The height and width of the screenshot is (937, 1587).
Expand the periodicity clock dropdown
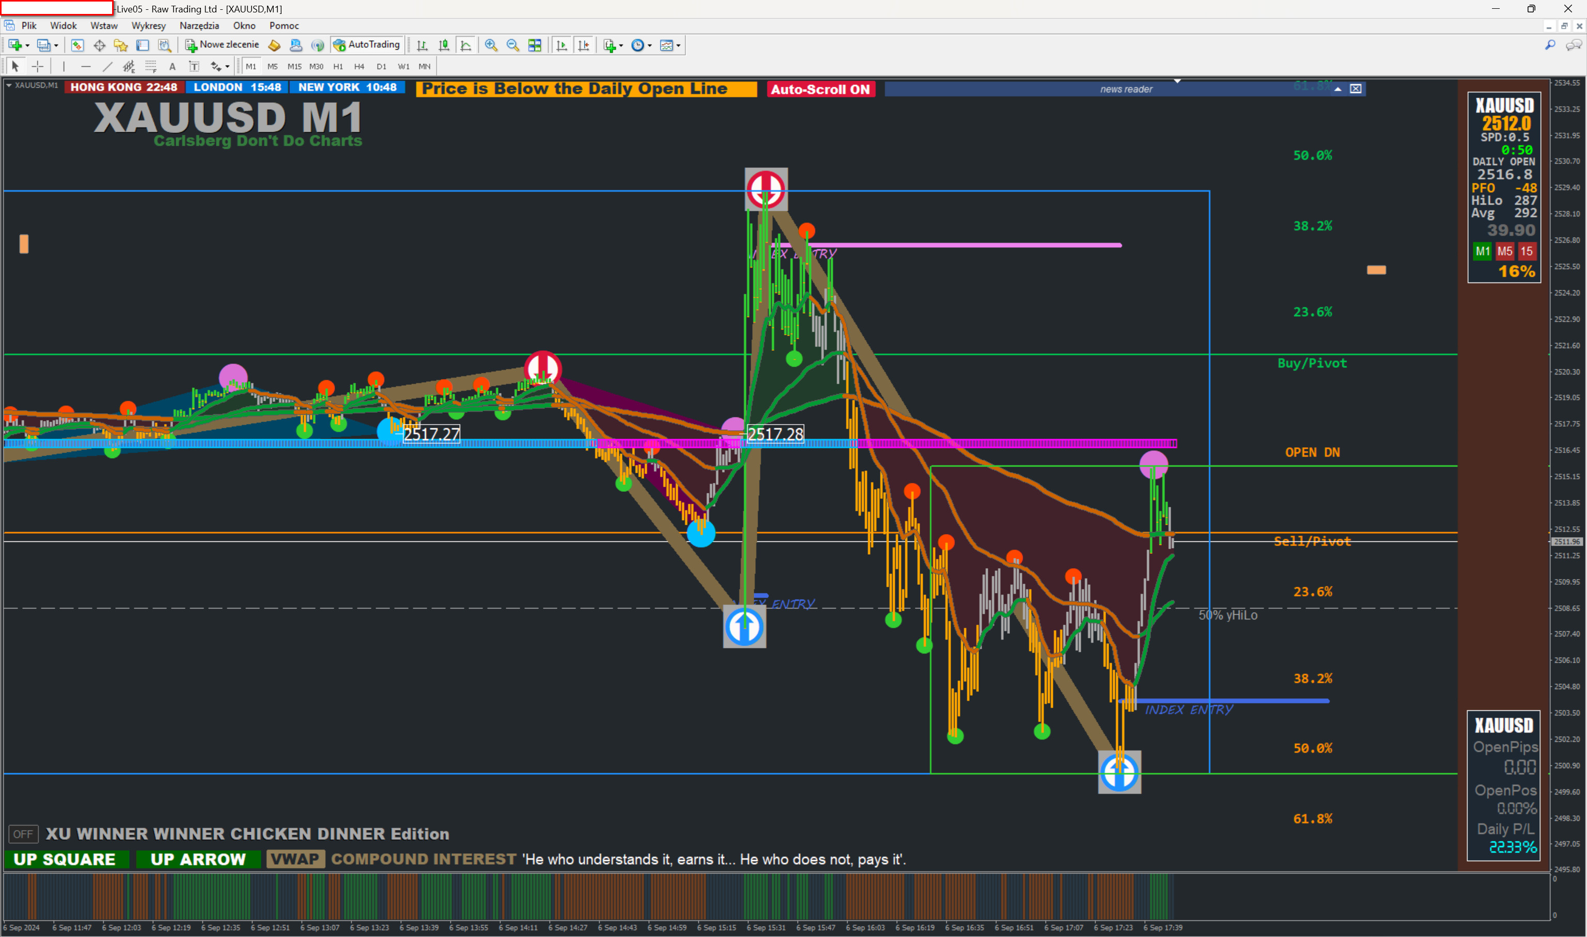650,45
